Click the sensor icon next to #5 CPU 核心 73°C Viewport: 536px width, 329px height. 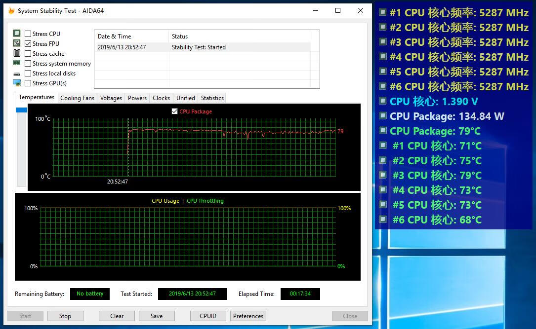coord(383,204)
